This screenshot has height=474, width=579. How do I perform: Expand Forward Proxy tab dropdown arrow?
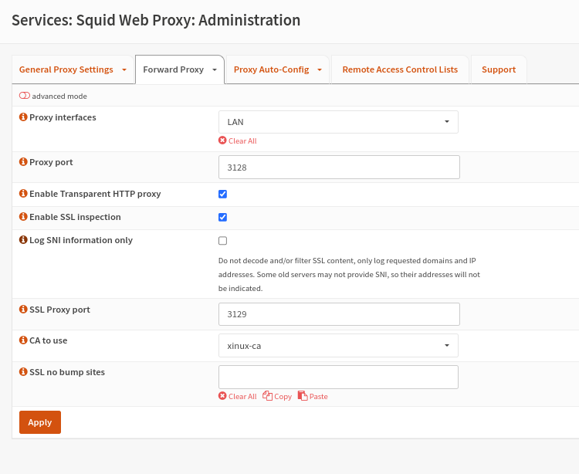[x=215, y=69]
